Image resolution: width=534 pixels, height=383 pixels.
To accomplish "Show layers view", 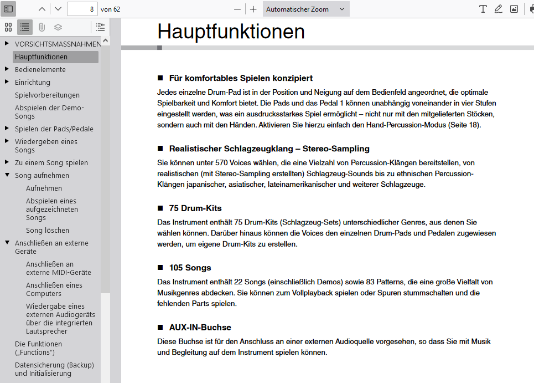I will [x=58, y=27].
